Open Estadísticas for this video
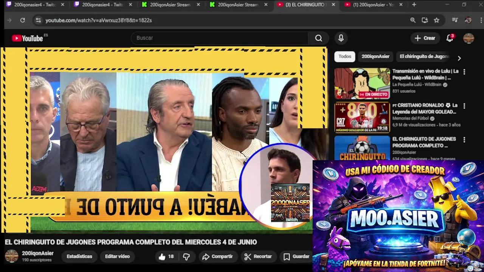The width and height of the screenshot is (484, 272). [x=79, y=257]
